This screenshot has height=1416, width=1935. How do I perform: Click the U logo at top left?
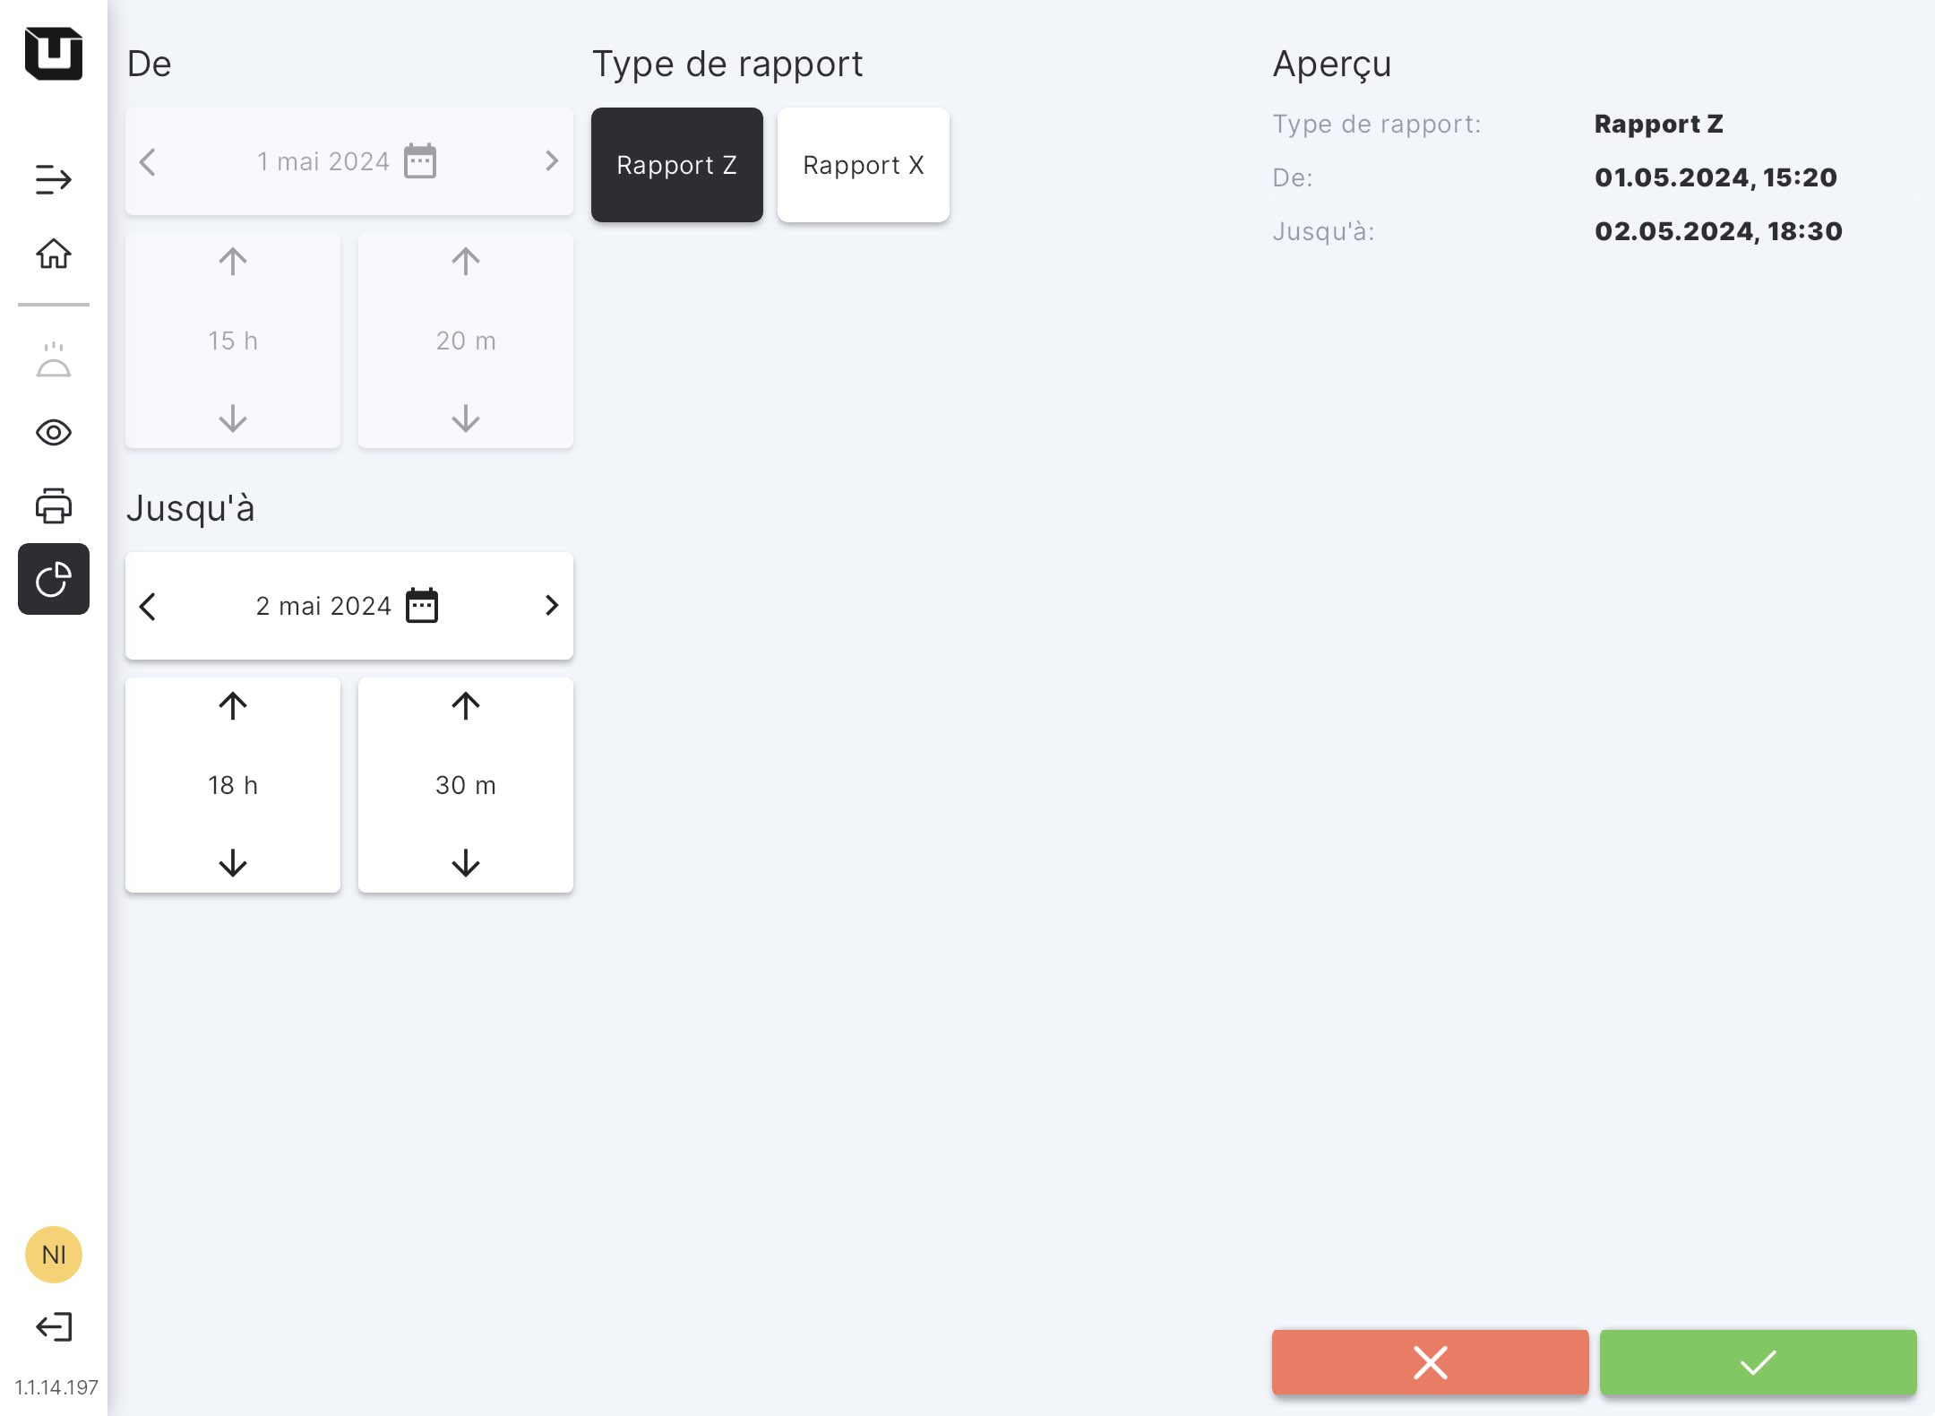54,54
